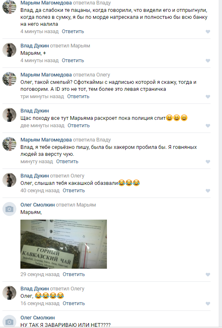222x328 pixels.
Task: Like Влад Дукин's "Марьям, +" comment
Action: pos(208,61)
